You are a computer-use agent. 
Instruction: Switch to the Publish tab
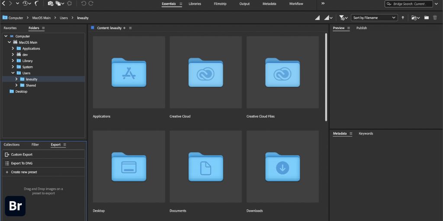pyautogui.click(x=362, y=28)
